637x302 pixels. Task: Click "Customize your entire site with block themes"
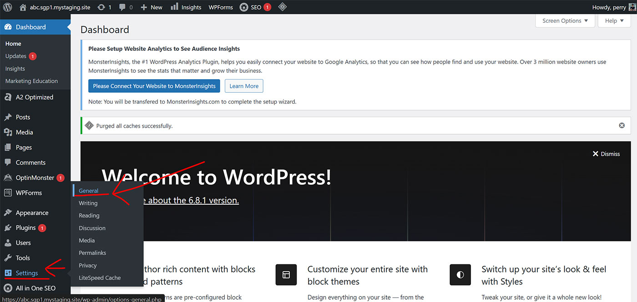click(368, 275)
